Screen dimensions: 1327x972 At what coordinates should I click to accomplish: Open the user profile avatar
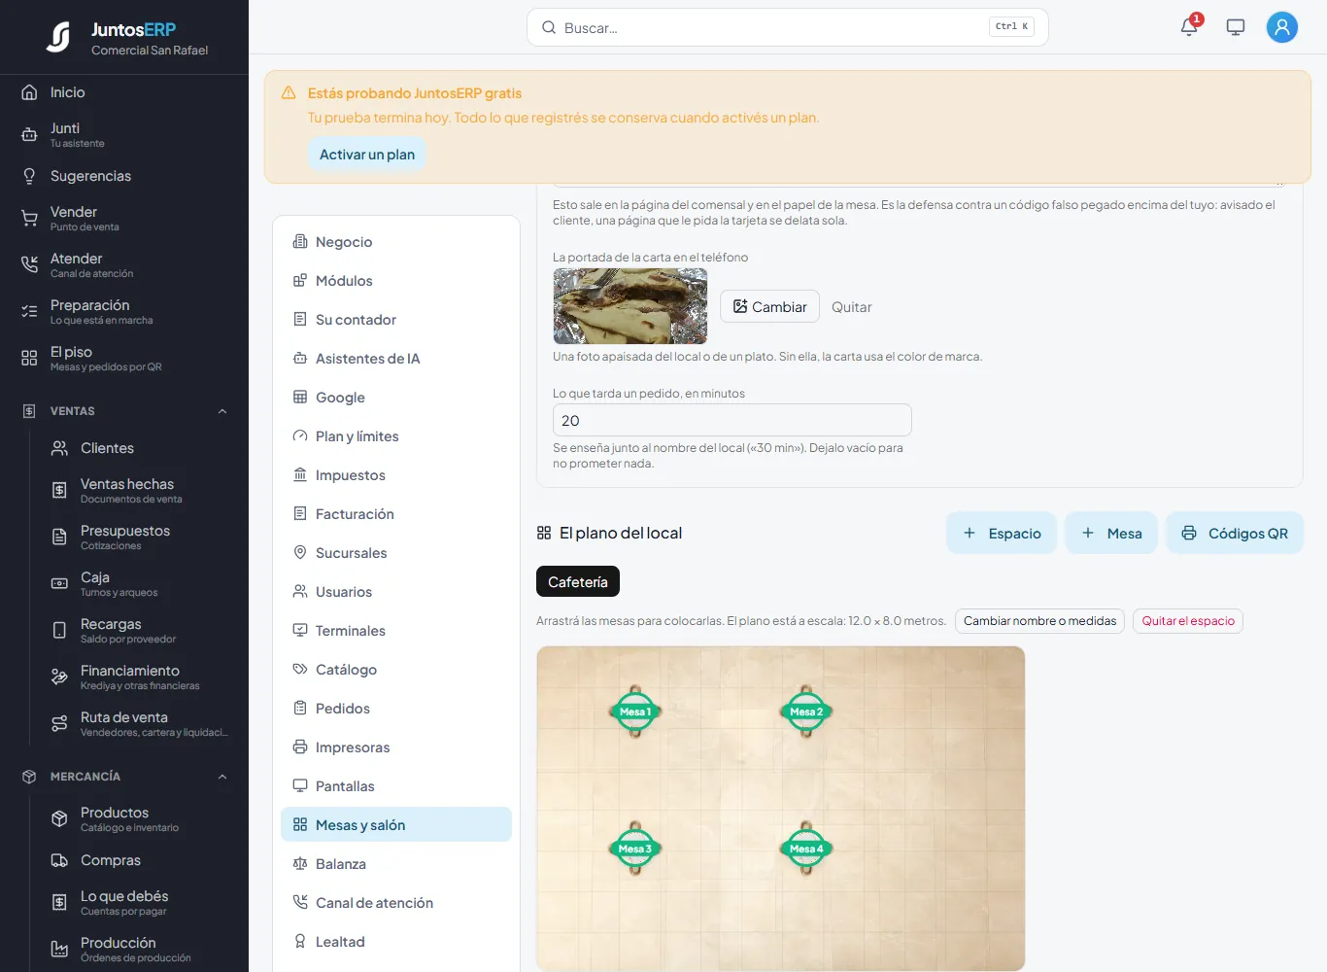click(x=1282, y=27)
